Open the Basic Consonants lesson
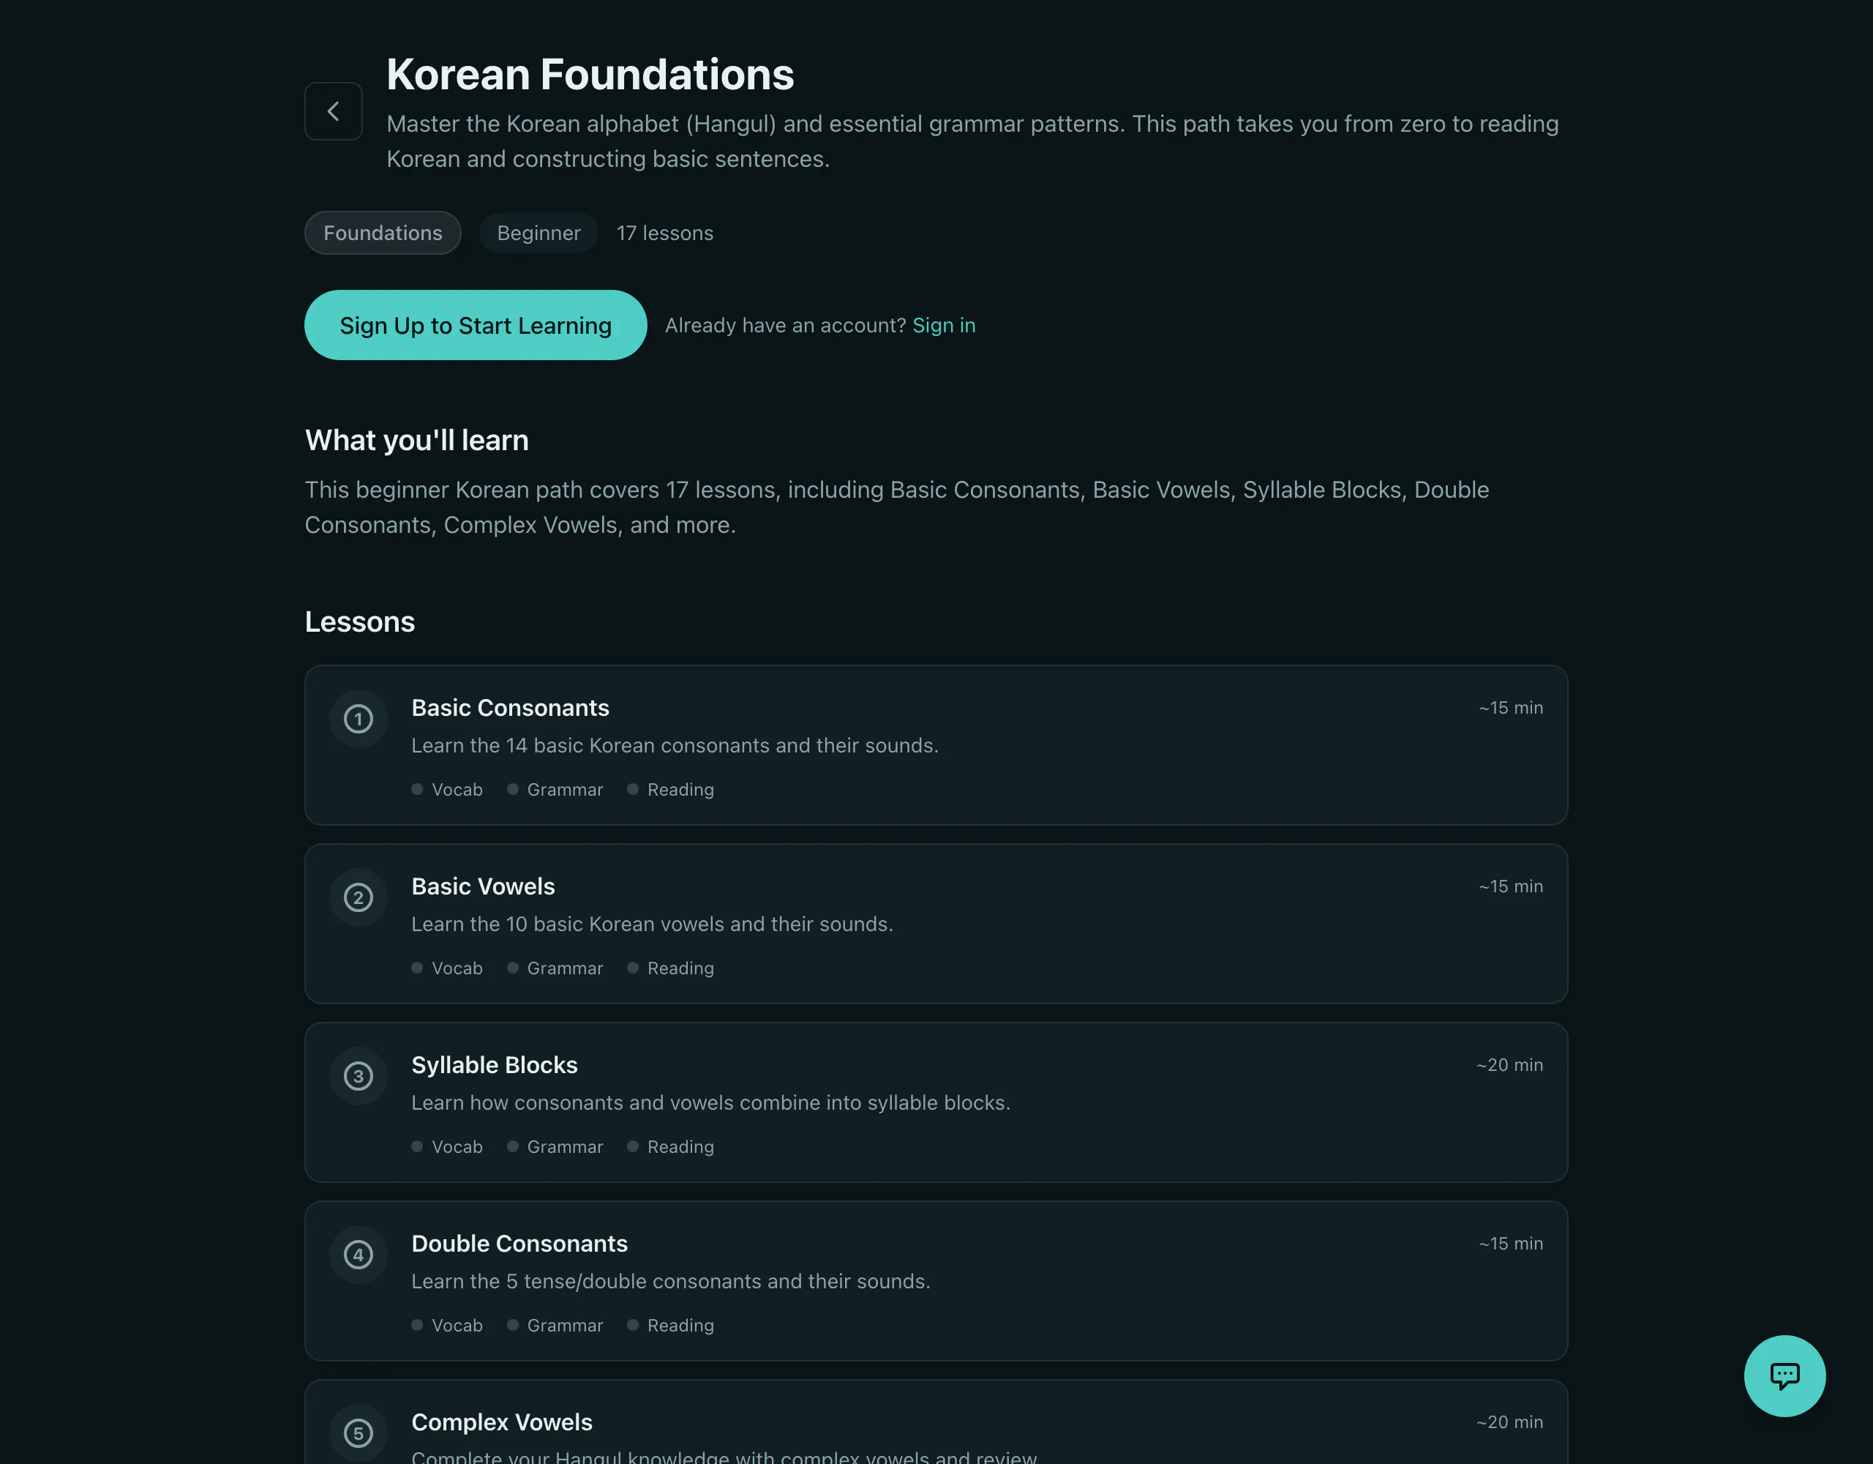This screenshot has width=1873, height=1464. (936, 745)
